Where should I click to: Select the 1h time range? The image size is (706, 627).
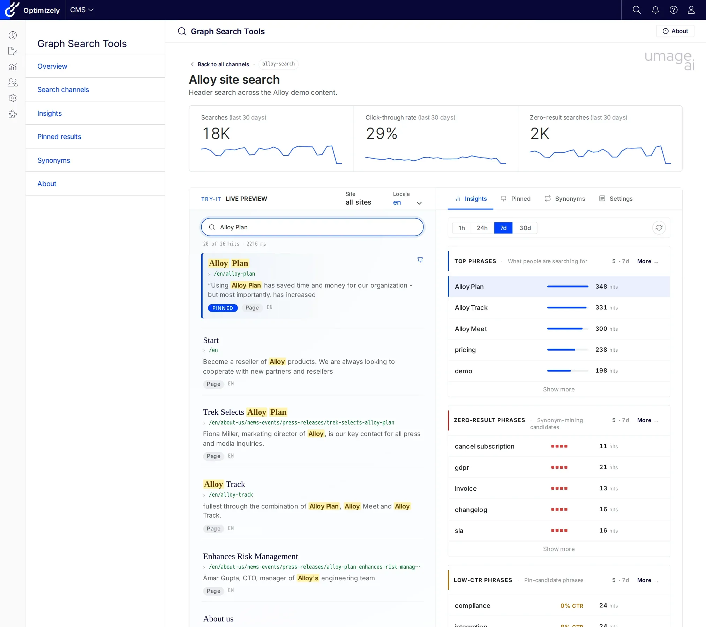461,228
